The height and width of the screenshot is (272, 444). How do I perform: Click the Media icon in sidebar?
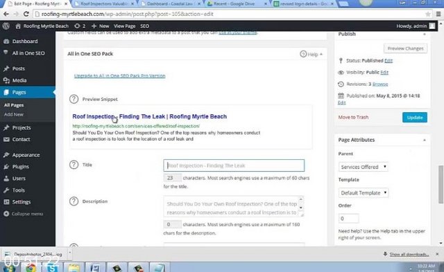(x=6, y=80)
